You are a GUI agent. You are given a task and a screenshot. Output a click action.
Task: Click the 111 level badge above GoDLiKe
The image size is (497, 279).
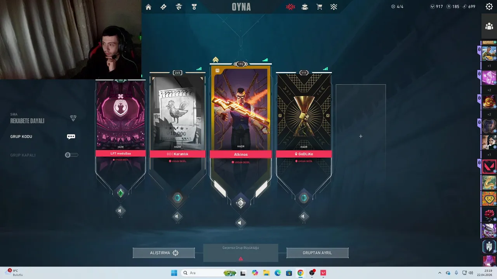point(304,72)
